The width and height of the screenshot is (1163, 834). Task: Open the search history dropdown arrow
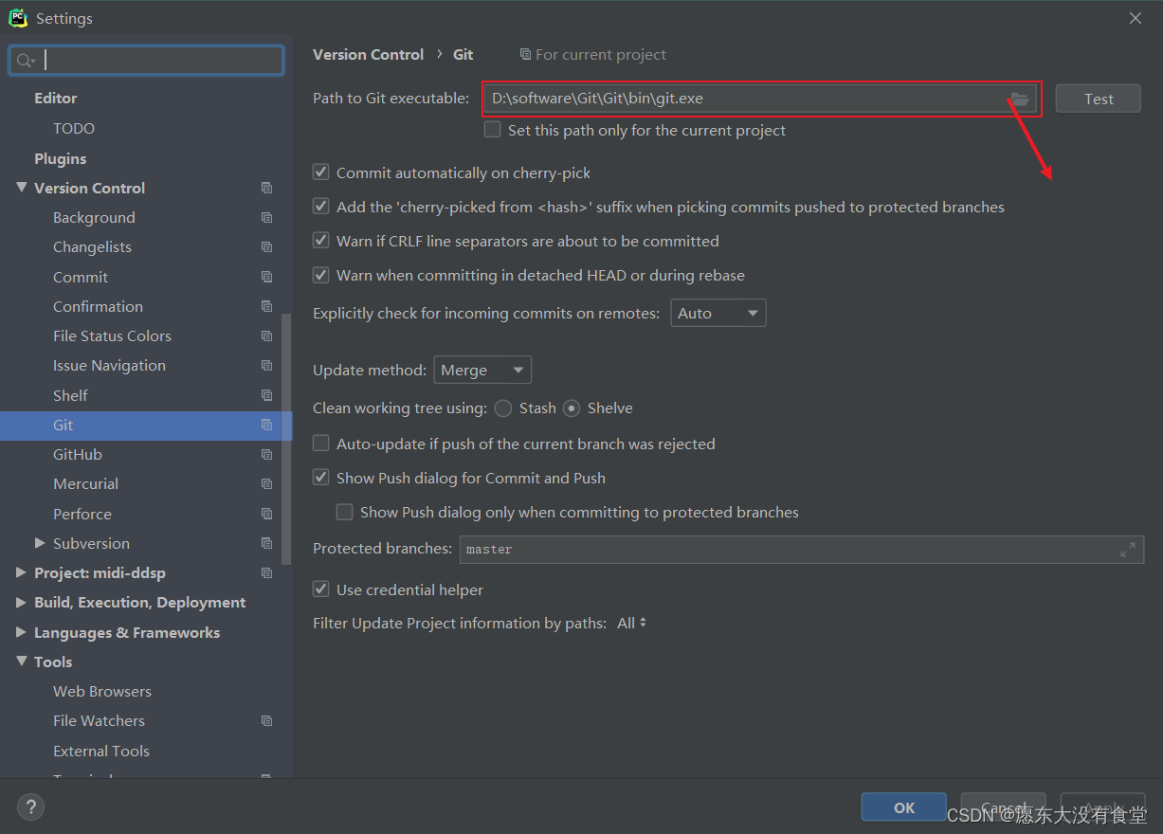coord(32,62)
